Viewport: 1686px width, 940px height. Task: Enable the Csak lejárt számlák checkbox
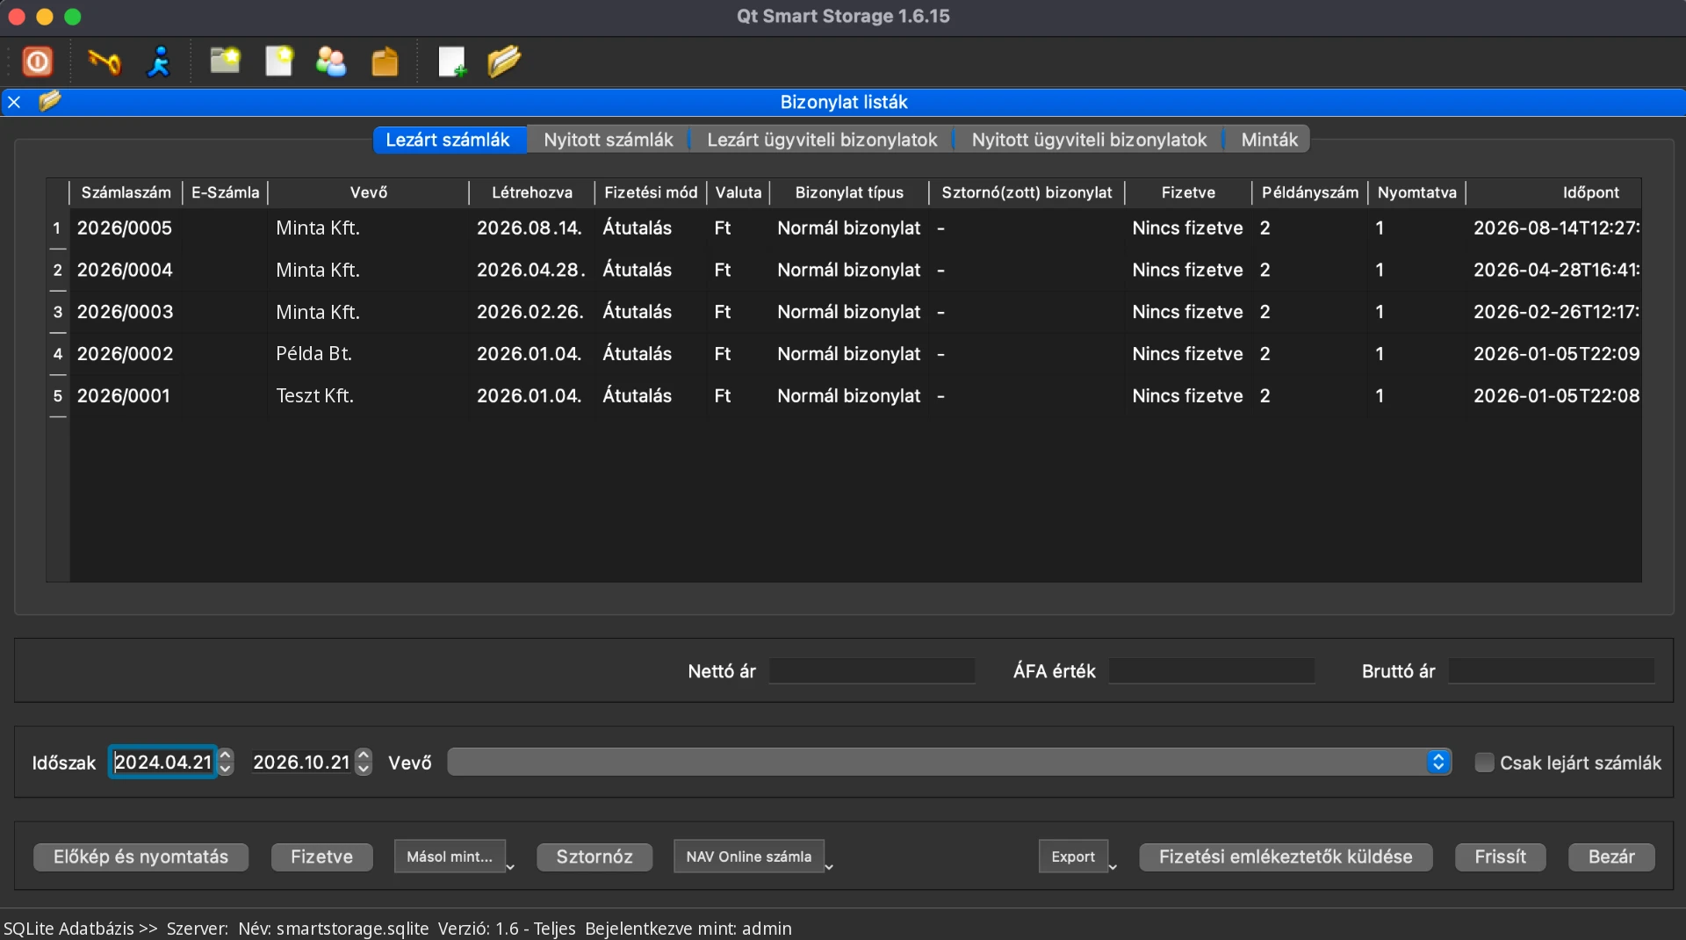pos(1484,763)
